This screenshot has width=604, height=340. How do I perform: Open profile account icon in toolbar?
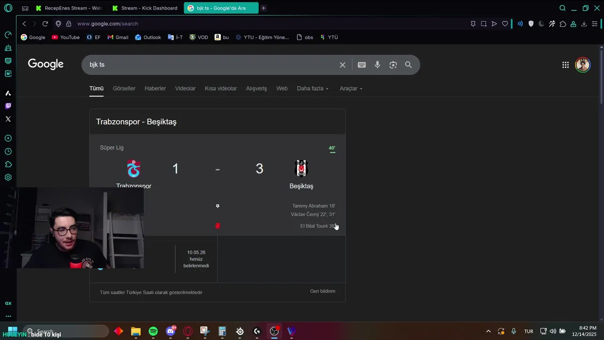[x=573, y=24]
